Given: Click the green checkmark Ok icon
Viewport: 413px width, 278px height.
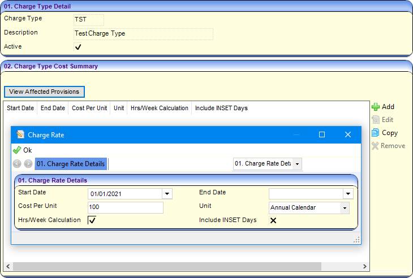Looking at the screenshot, I should [16, 150].
